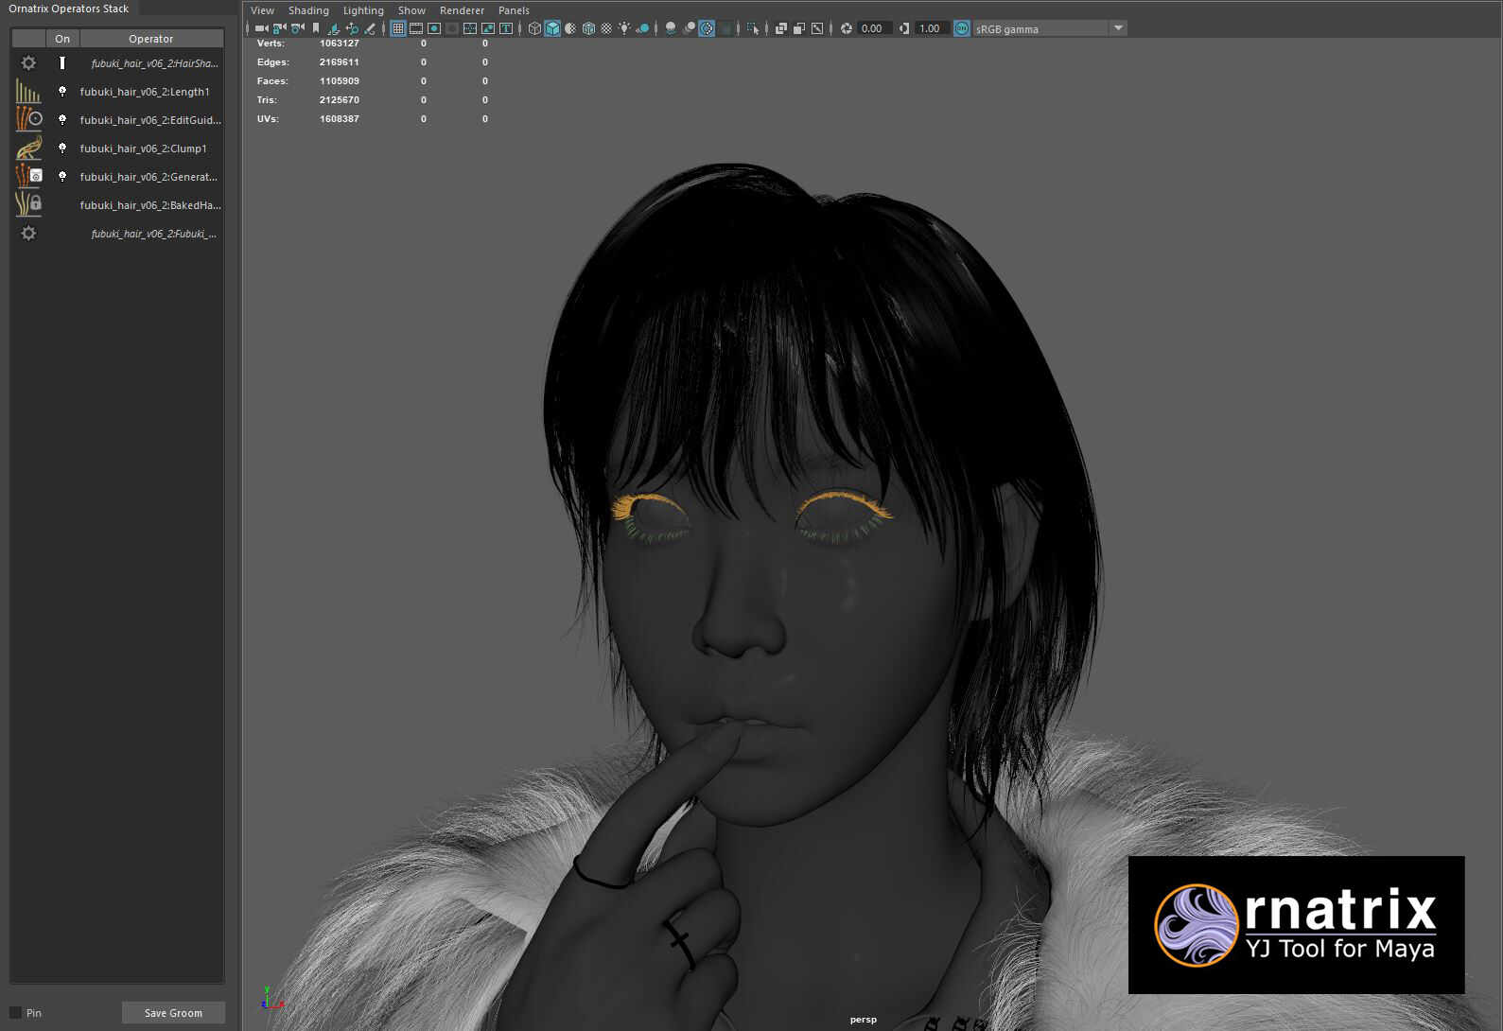
Task: Toggle the Length1 operator on bulb
Action: click(62, 92)
